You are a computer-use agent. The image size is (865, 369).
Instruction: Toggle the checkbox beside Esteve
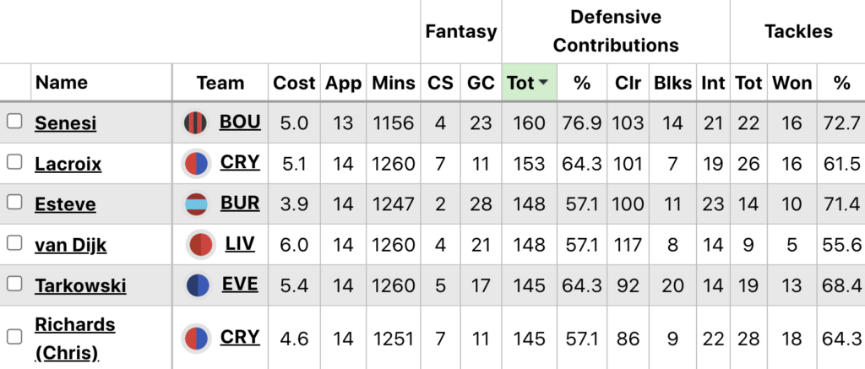coord(14,203)
